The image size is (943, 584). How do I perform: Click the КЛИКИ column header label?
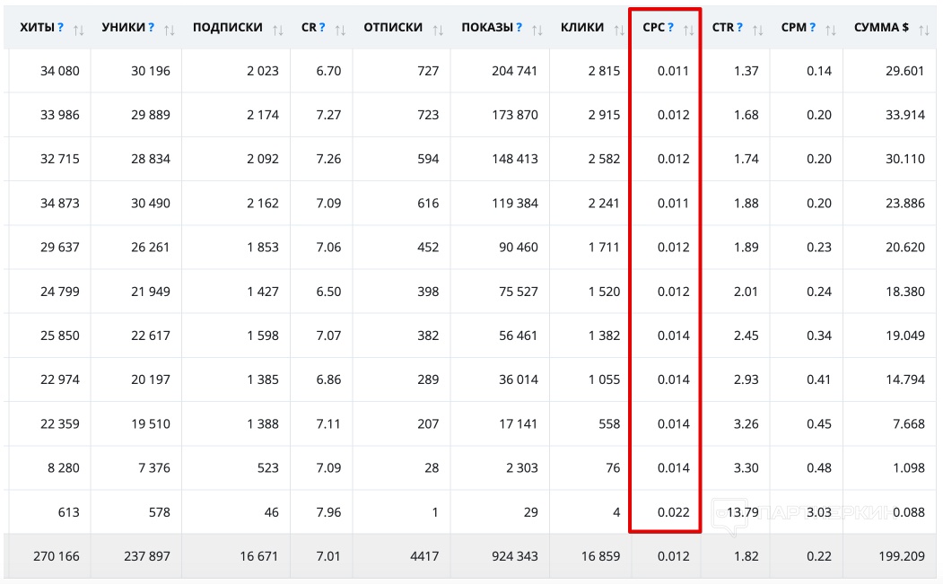tap(582, 27)
